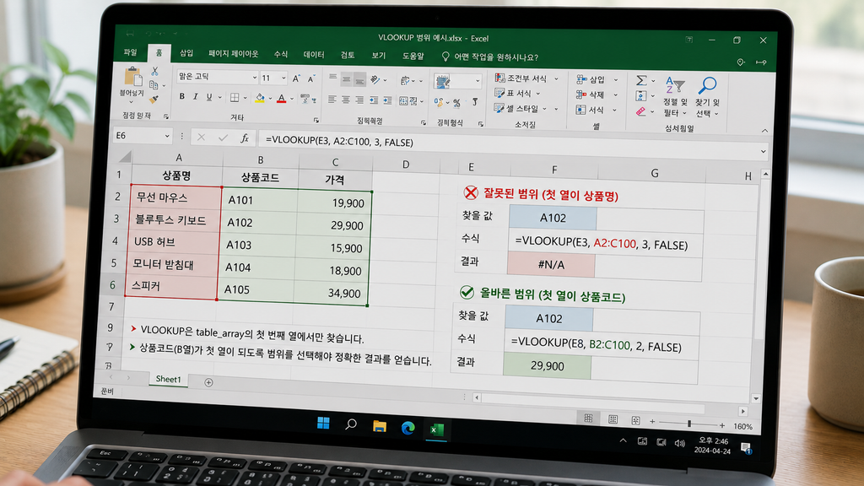The height and width of the screenshot is (486, 864).
Task: Select the Sheet1 worksheet tab
Action: pyautogui.click(x=168, y=379)
